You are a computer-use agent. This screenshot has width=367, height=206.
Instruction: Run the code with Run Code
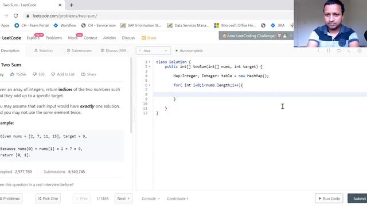(x=329, y=199)
